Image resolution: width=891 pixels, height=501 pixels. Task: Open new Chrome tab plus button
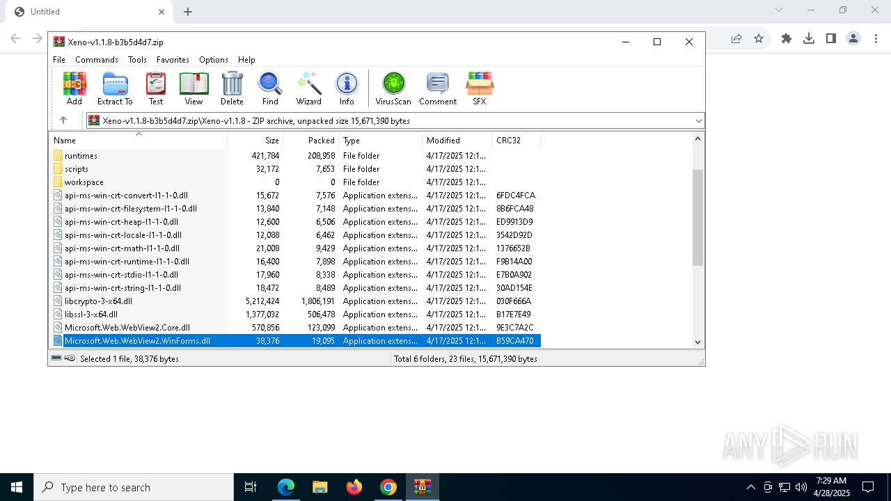coord(188,11)
